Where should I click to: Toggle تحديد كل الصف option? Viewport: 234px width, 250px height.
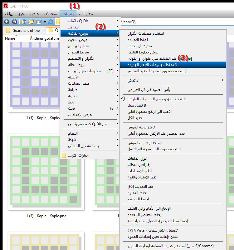point(173,46)
